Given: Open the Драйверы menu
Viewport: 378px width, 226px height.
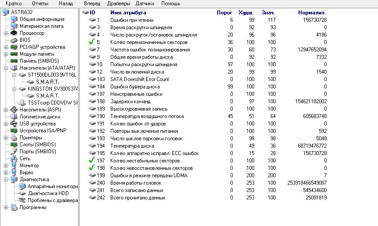Looking at the screenshot, I should [x=119, y=3].
